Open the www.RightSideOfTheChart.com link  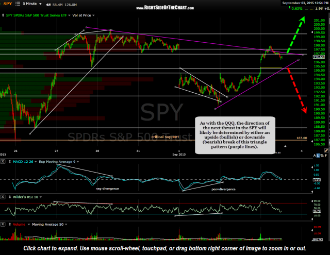[x=165, y=8]
